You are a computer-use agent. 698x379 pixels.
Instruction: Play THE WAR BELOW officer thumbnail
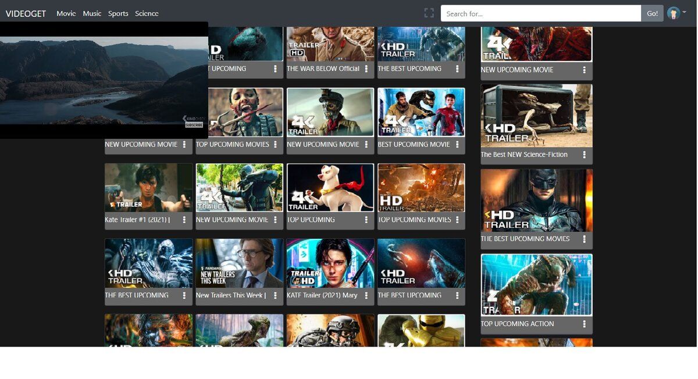click(x=330, y=44)
